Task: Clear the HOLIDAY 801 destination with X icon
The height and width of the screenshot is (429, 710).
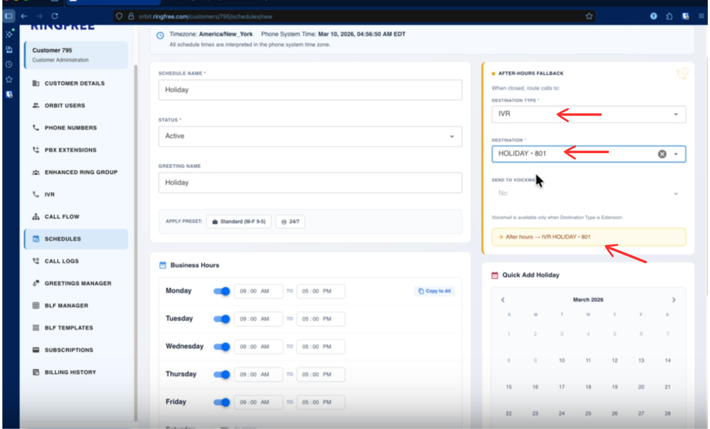Action: [662, 154]
